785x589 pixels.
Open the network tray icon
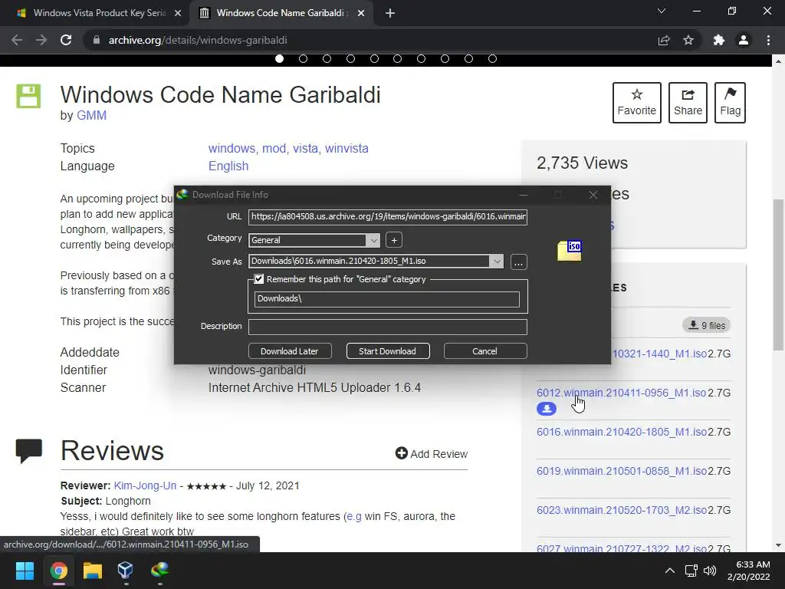pyautogui.click(x=691, y=571)
